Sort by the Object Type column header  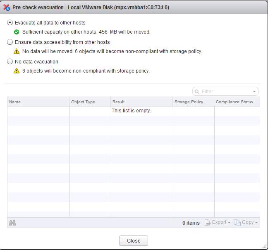tap(90, 102)
